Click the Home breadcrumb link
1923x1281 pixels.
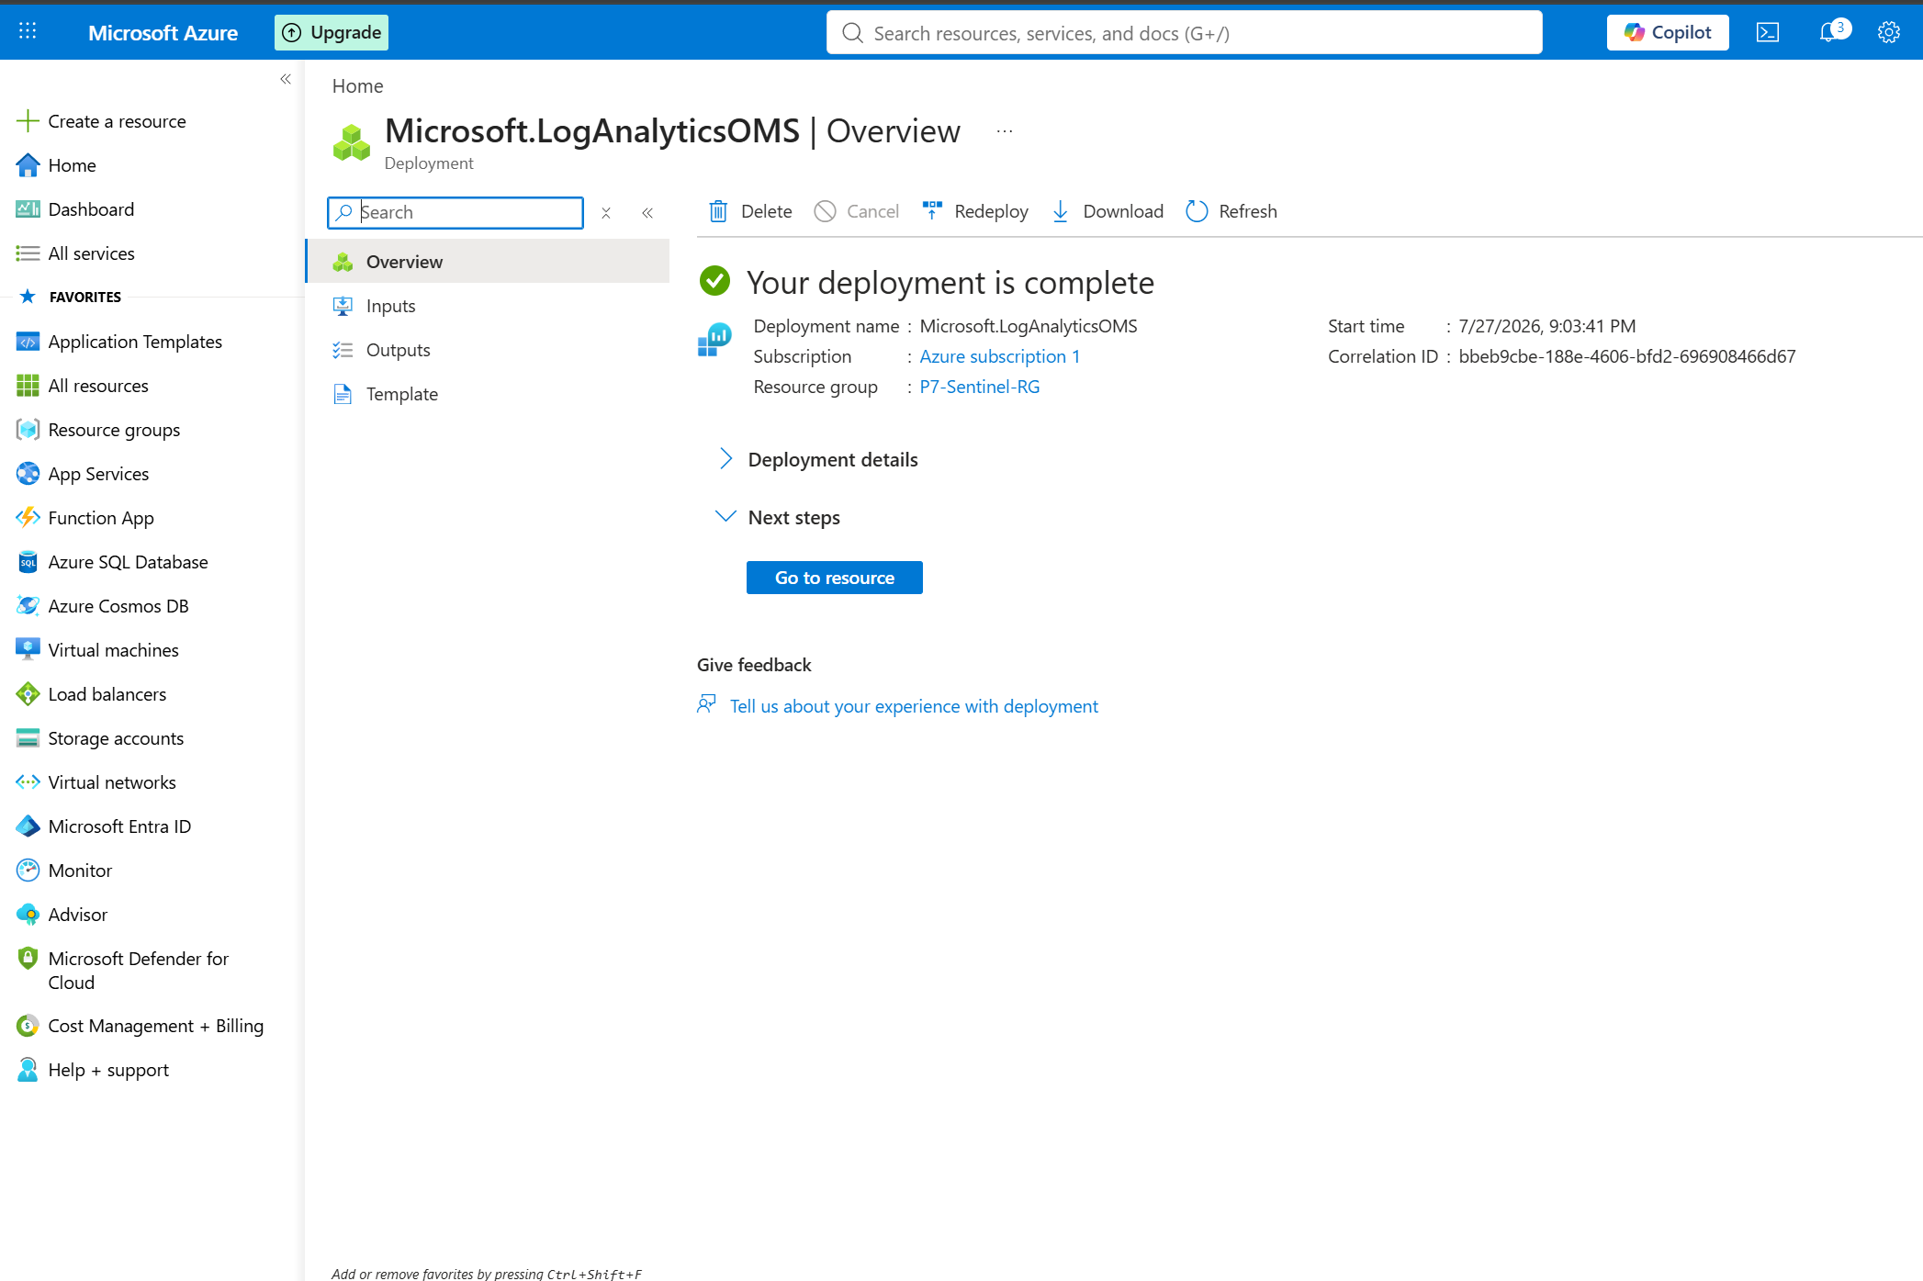click(357, 86)
